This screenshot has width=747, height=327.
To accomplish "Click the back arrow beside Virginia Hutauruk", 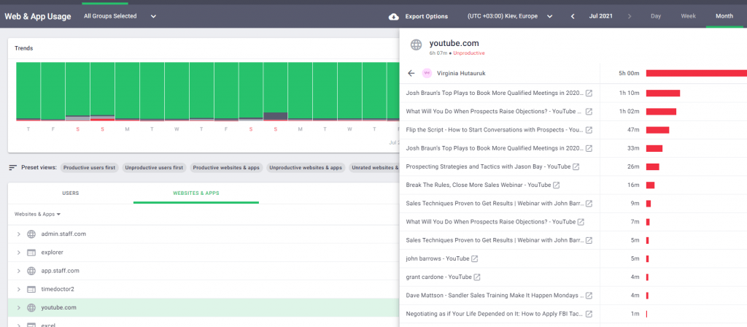I will 411,73.
